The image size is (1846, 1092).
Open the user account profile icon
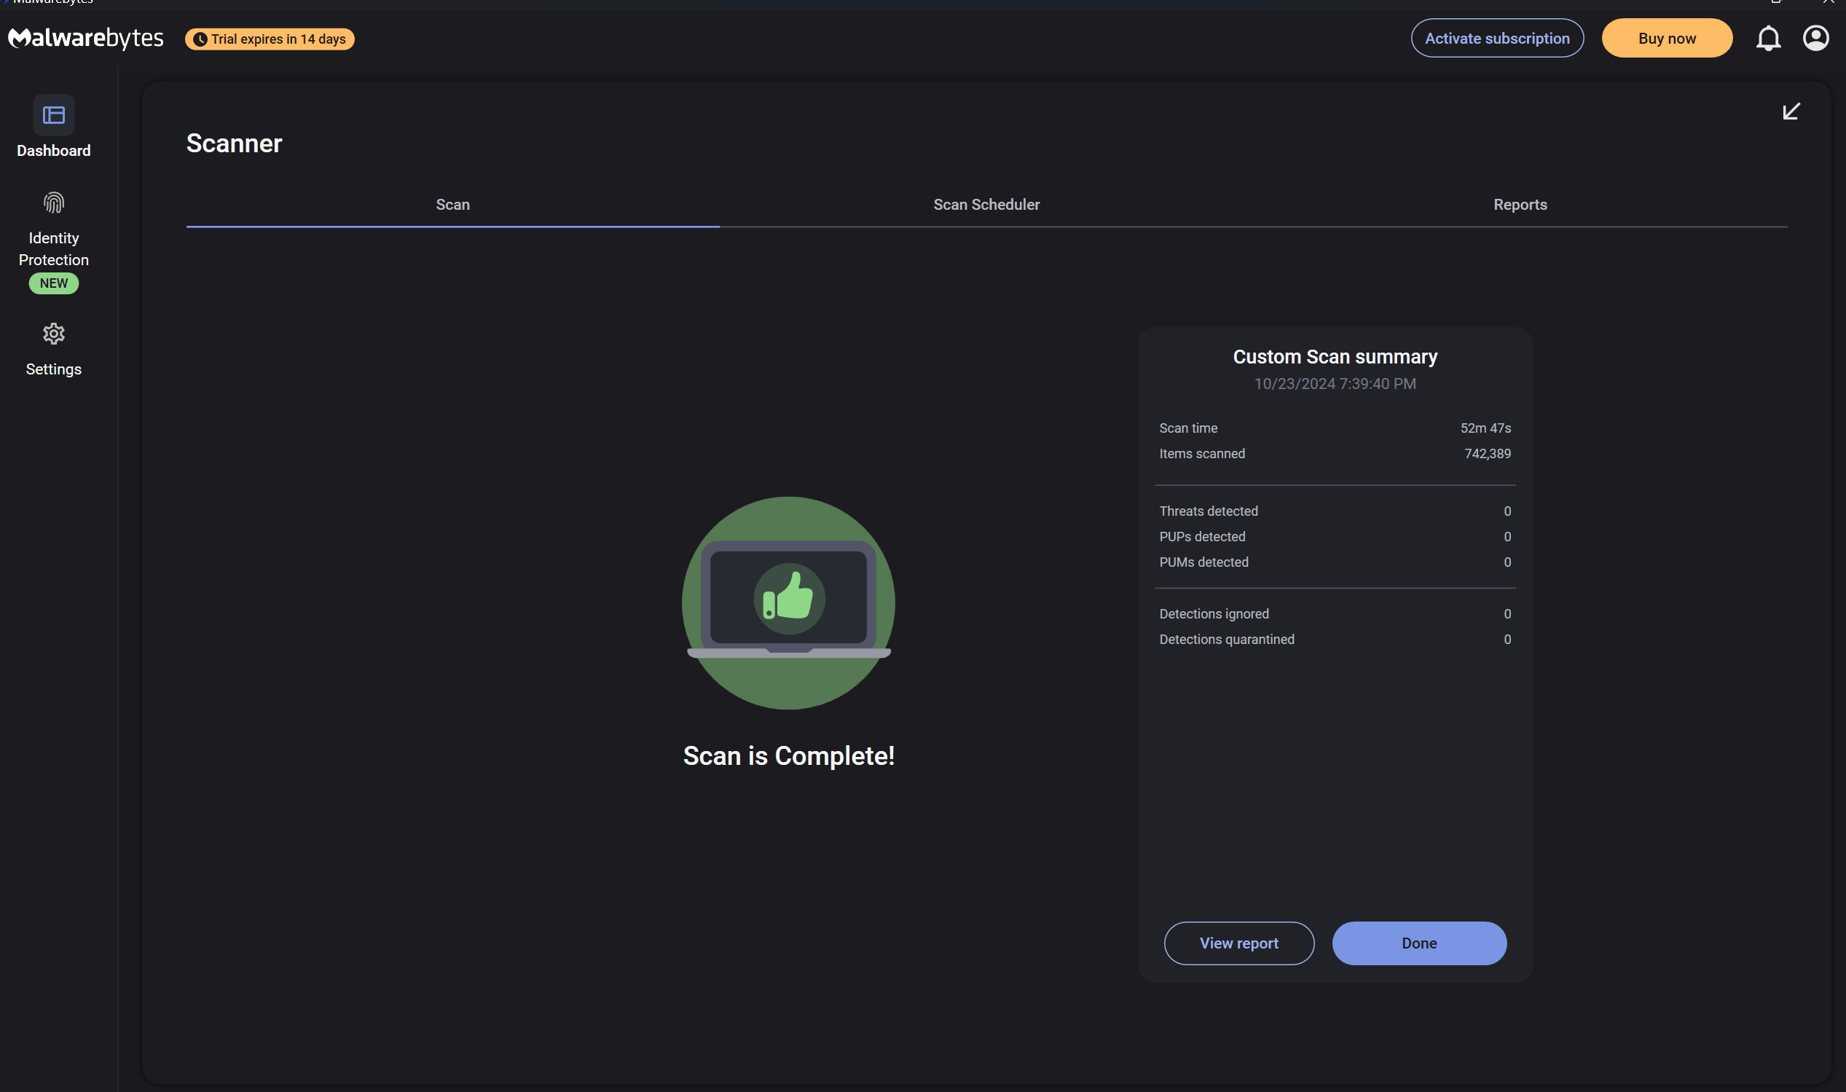(1815, 39)
